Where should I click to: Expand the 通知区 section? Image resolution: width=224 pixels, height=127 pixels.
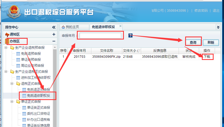pyautogui.click(x=54, y=34)
